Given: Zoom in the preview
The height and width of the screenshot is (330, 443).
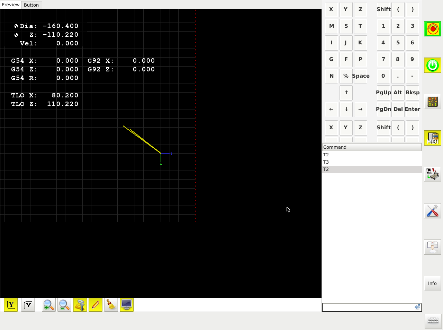Looking at the screenshot, I should (49, 305).
